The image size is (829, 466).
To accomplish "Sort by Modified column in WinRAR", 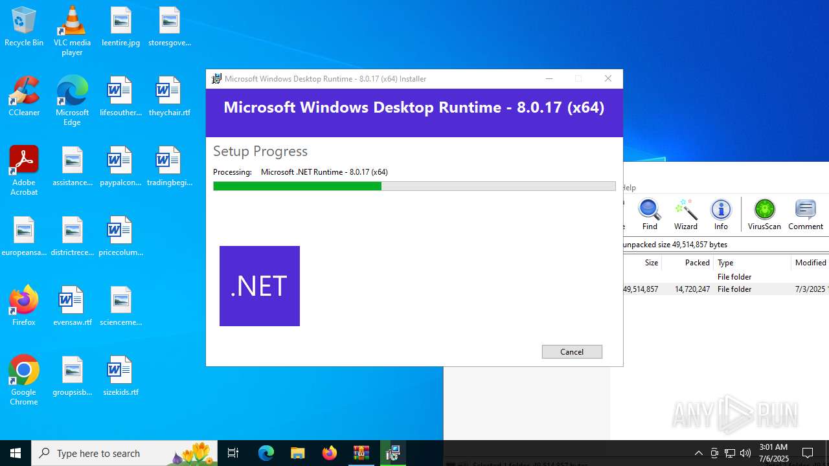I will coord(810,262).
